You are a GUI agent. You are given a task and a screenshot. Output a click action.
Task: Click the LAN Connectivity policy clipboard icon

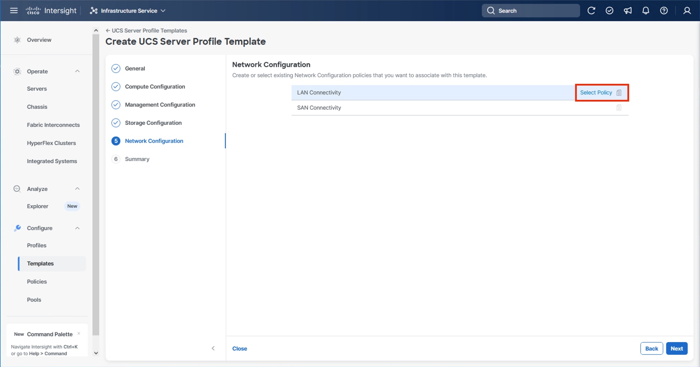coord(619,93)
